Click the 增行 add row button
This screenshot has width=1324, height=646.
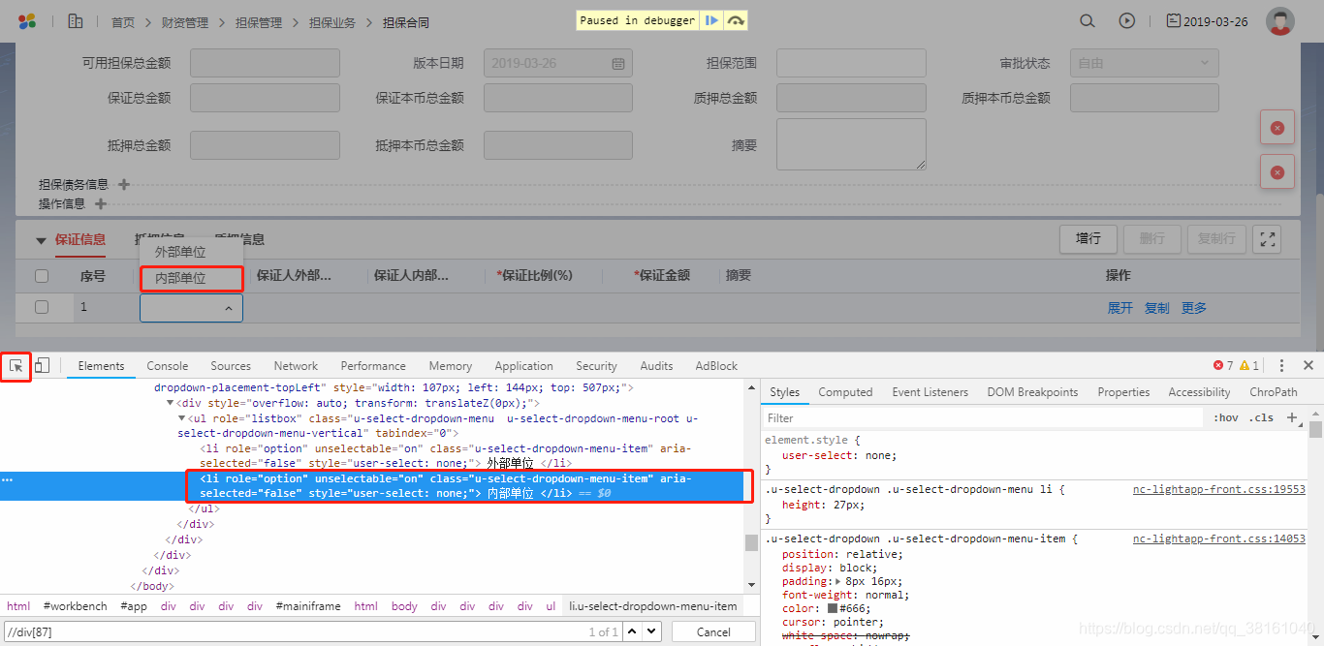1088,238
